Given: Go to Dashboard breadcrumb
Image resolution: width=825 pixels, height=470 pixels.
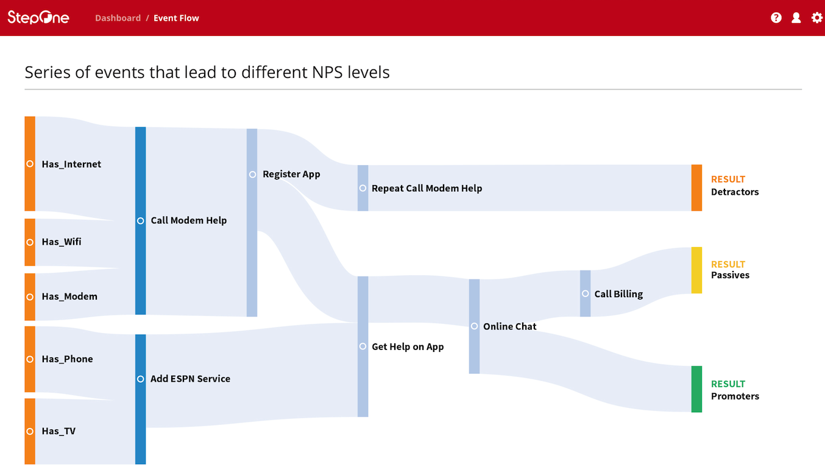Looking at the screenshot, I should click(118, 18).
